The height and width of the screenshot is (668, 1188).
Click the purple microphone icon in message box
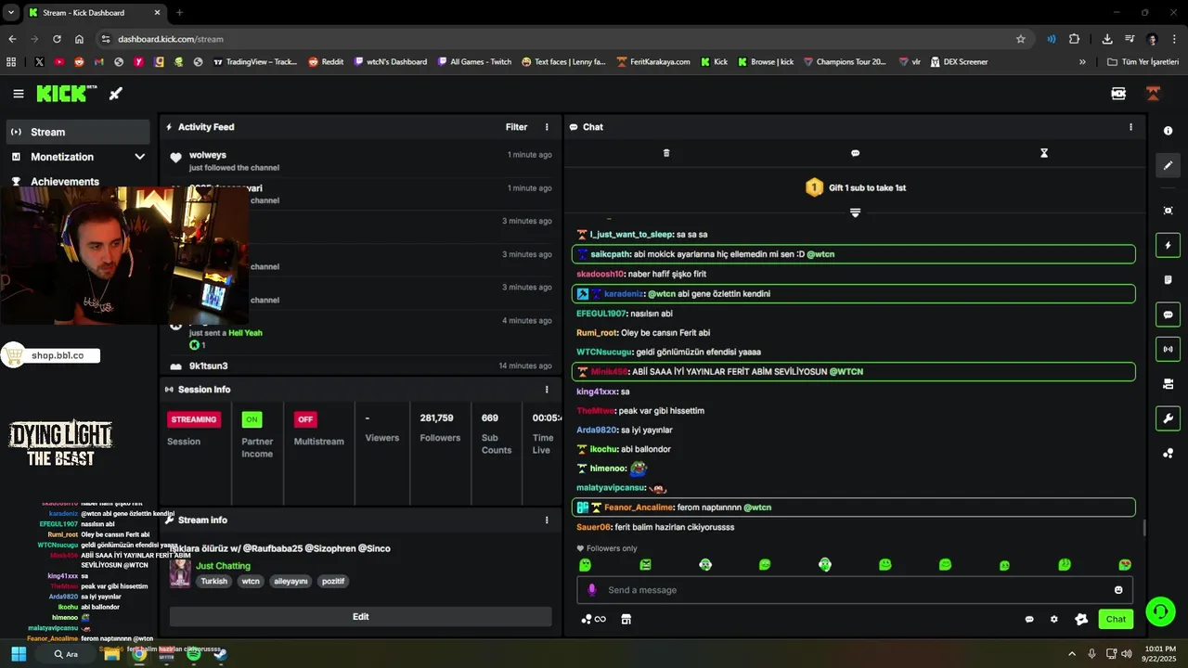pos(592,590)
